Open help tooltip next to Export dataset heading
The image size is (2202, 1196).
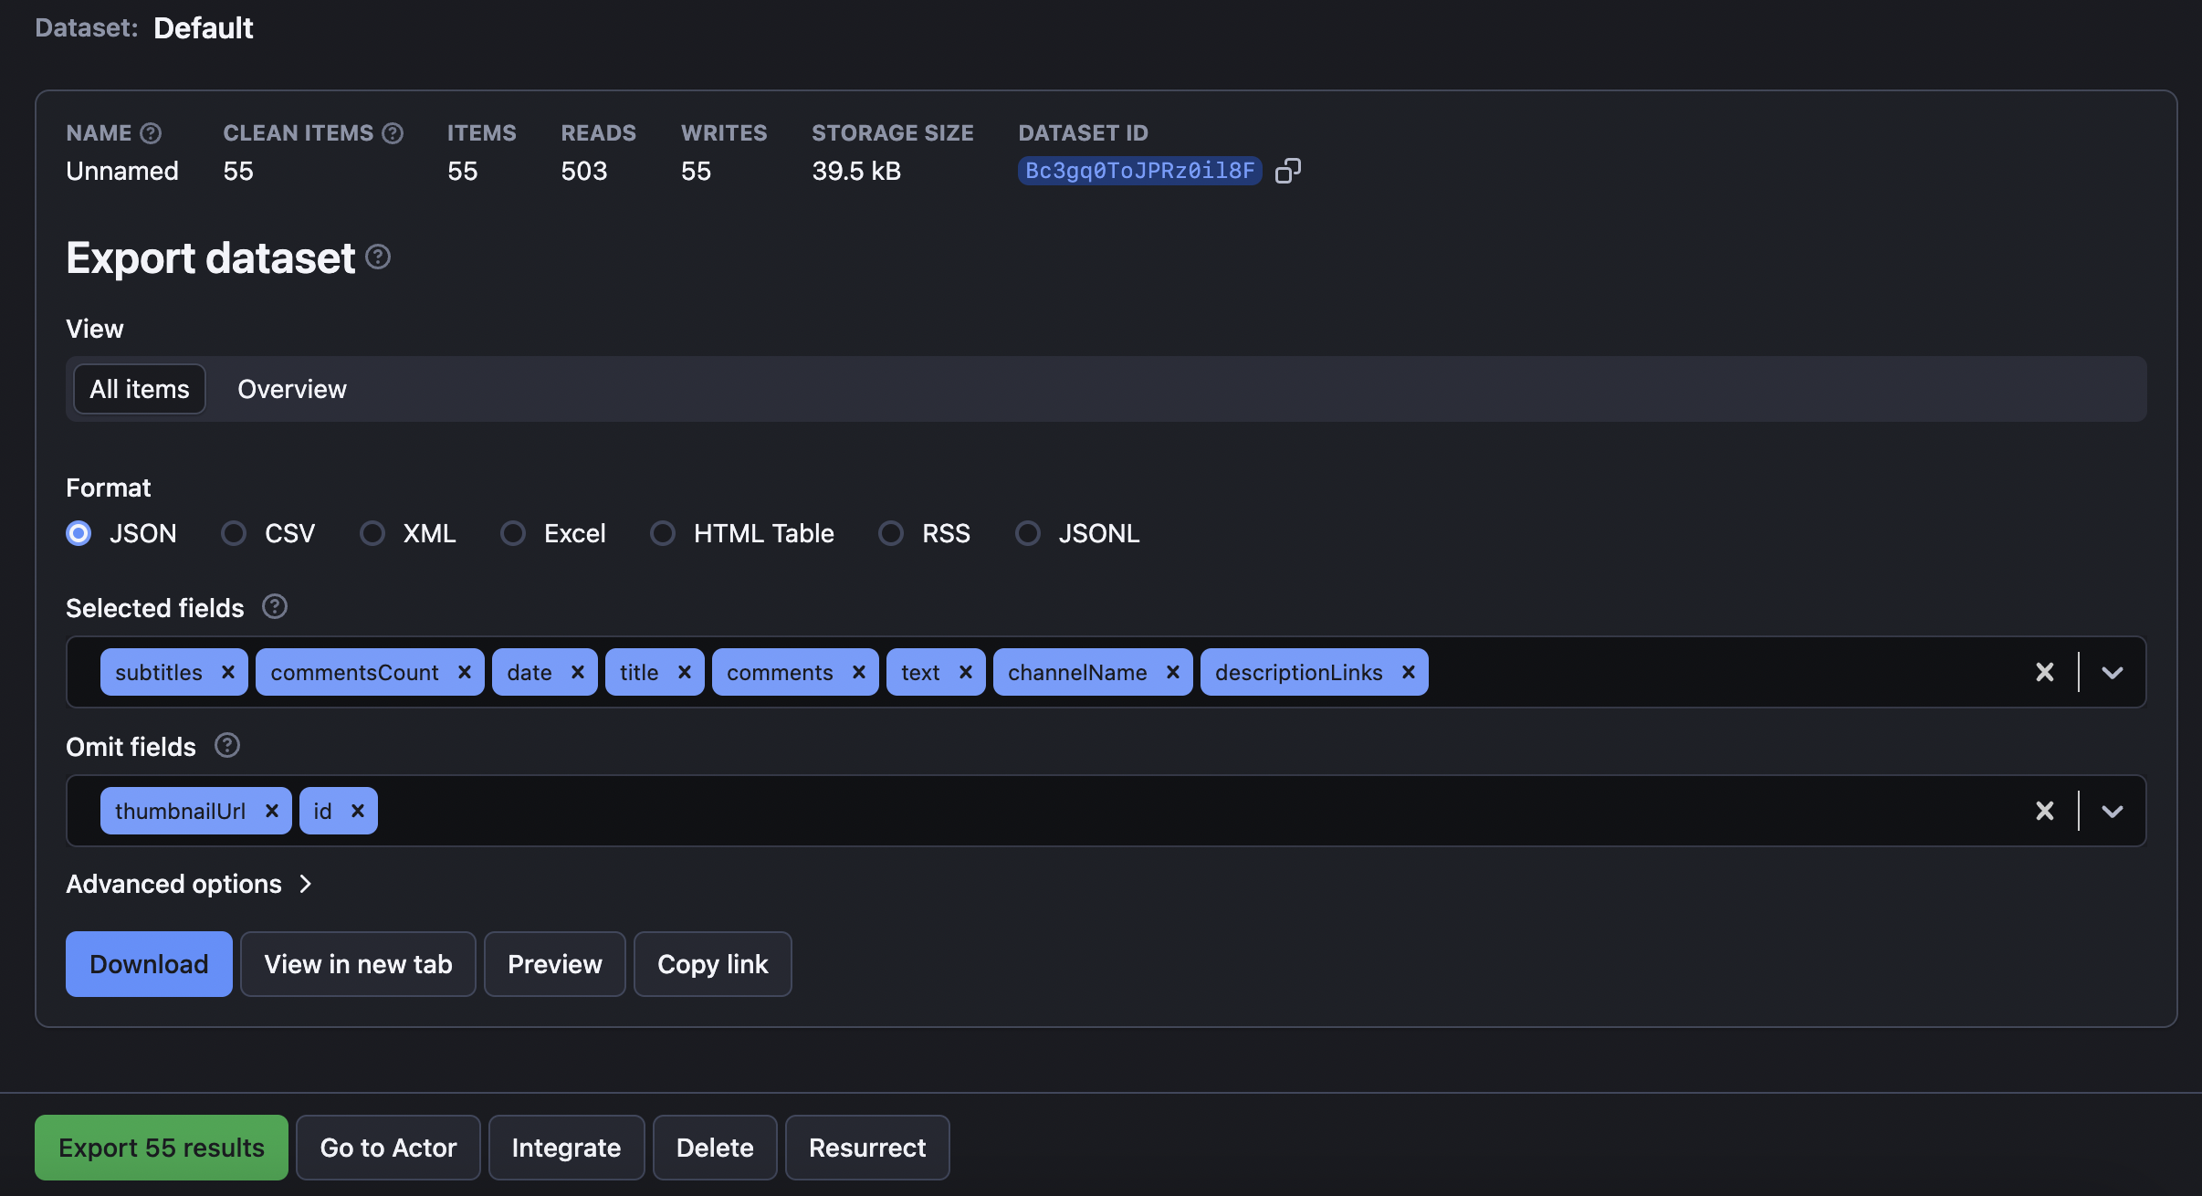click(x=377, y=257)
